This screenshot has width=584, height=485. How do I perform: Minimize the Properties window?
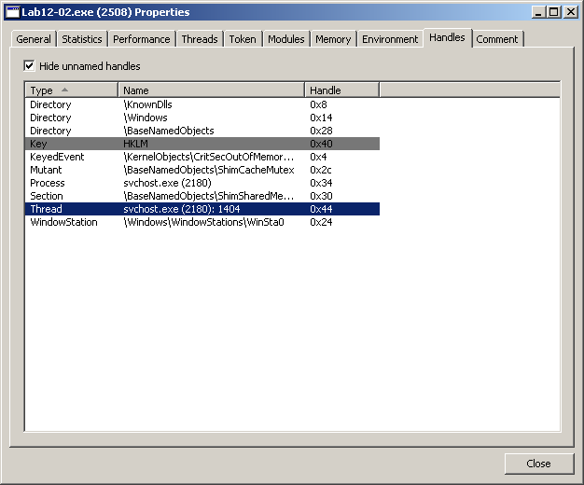[537, 12]
